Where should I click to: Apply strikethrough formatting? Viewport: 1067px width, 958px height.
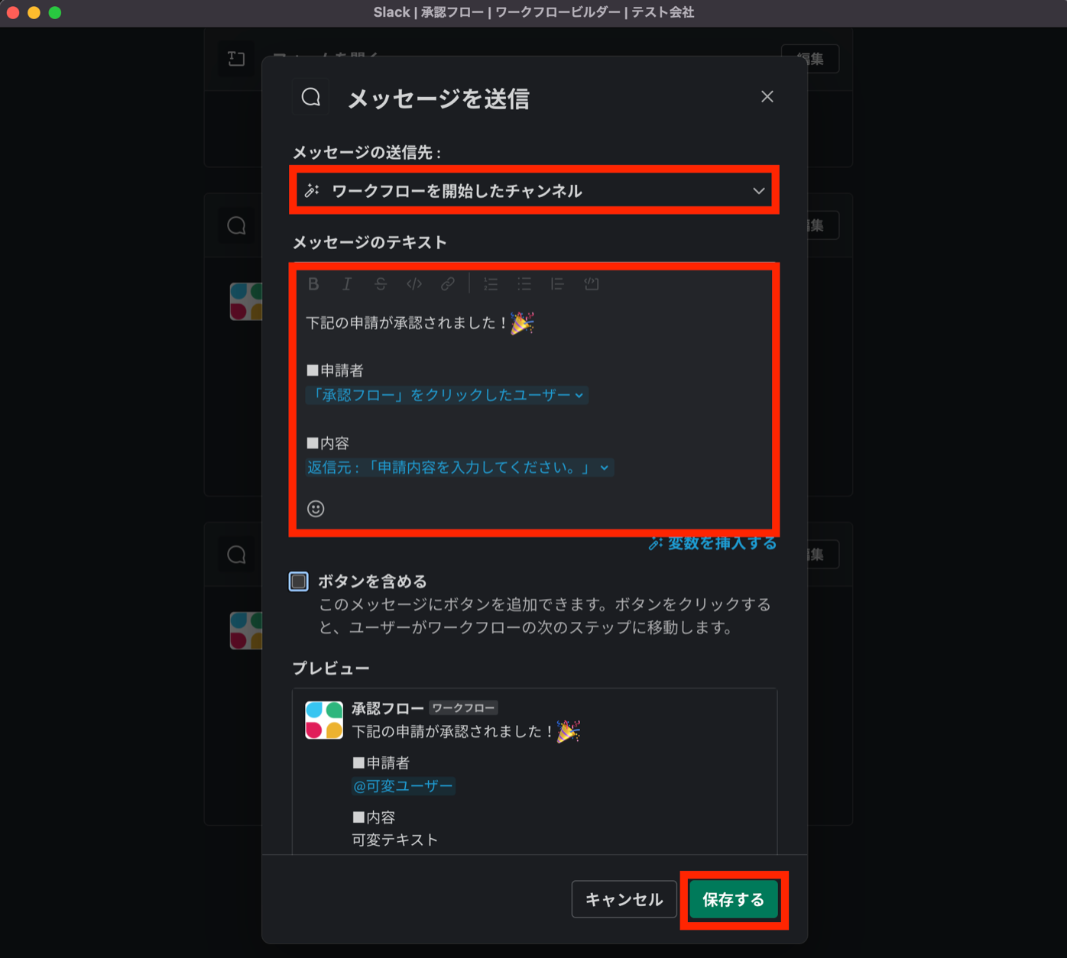[x=381, y=284]
